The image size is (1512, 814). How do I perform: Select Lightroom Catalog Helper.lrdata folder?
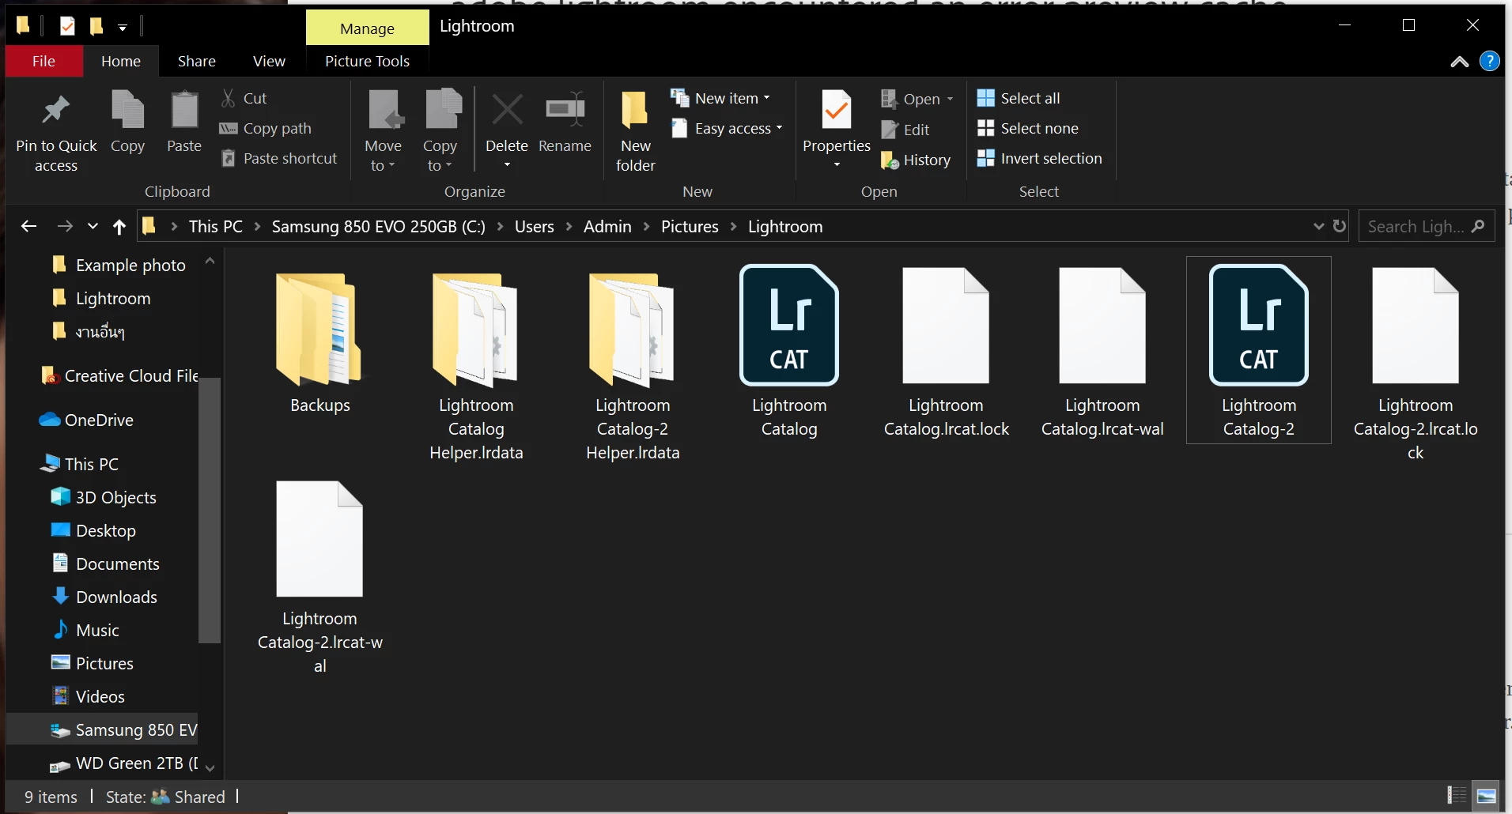[x=476, y=365]
